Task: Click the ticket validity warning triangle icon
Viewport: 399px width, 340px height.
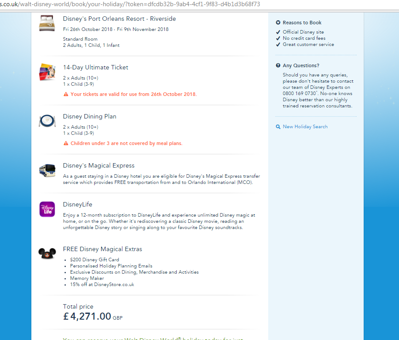Action: [x=66, y=94]
